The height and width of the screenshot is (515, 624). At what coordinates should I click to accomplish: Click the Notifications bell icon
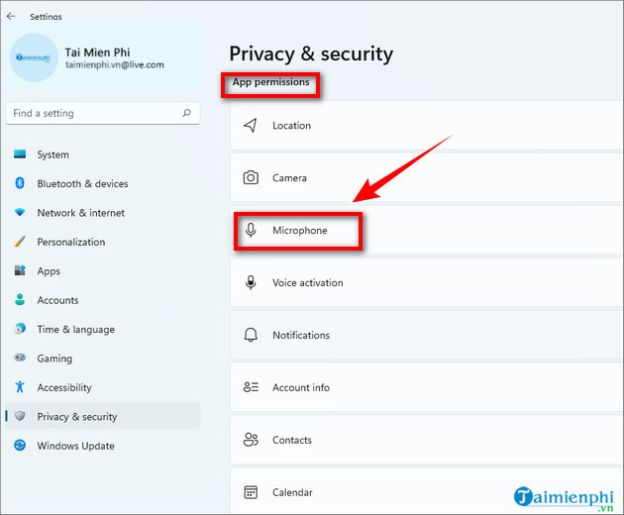pos(251,335)
